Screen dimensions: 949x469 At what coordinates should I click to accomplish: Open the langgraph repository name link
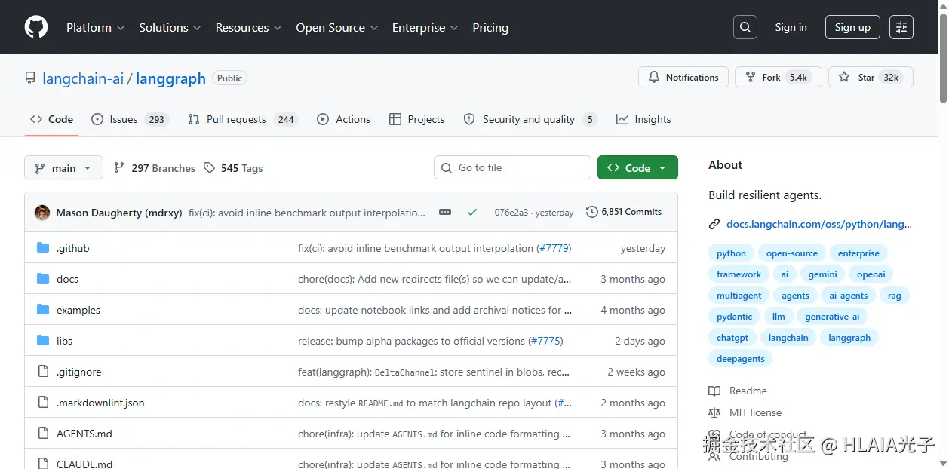coord(170,78)
